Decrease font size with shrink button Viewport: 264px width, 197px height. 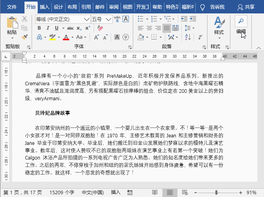pos(106,37)
